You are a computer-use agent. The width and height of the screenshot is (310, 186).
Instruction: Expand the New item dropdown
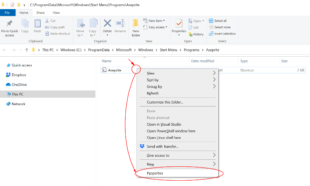click(155, 21)
